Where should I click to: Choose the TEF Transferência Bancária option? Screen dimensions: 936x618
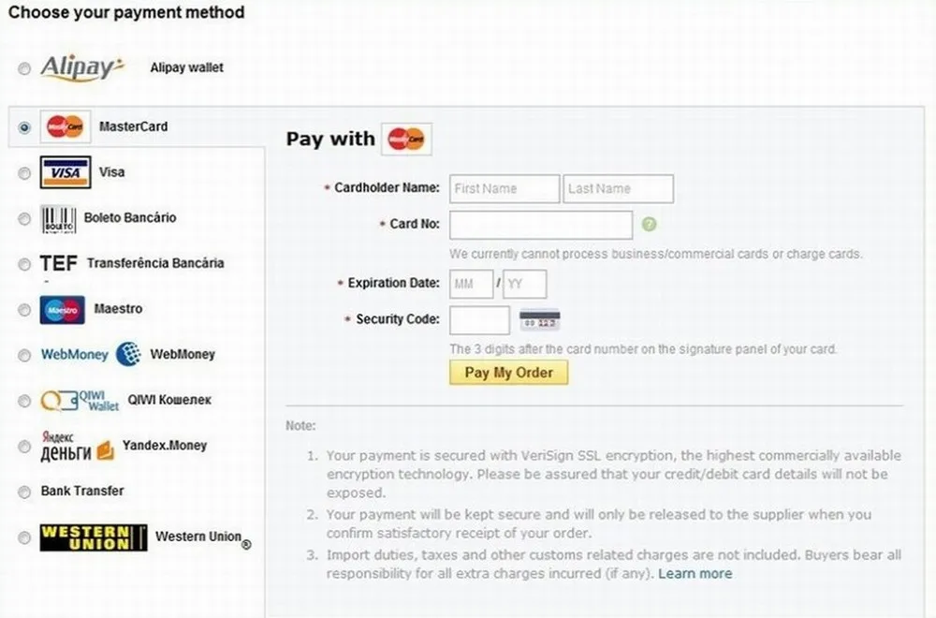24,264
